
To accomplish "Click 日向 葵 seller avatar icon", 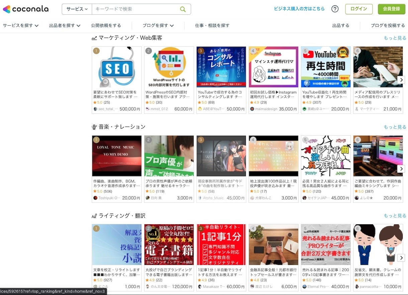I will coord(147,198).
